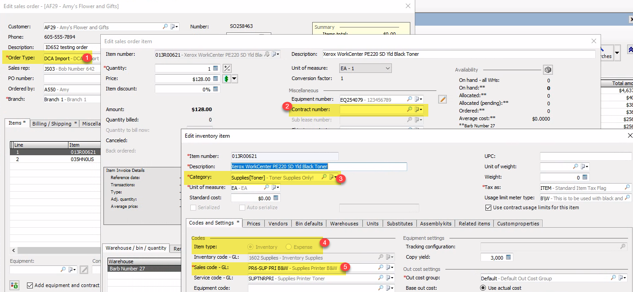Screen dimensions: 633x292
Task: Search Out cost group magnifier icon
Action: 614,278
